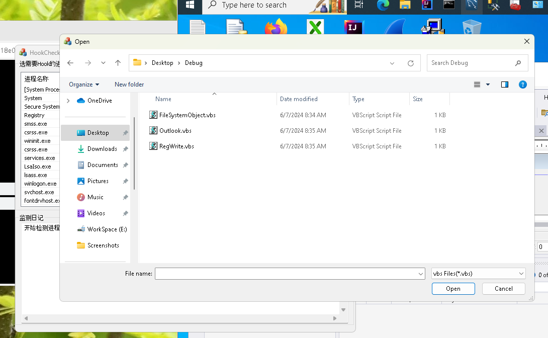Open Firefox desktop shortcut
This screenshot has width=548, height=338.
pos(276,27)
